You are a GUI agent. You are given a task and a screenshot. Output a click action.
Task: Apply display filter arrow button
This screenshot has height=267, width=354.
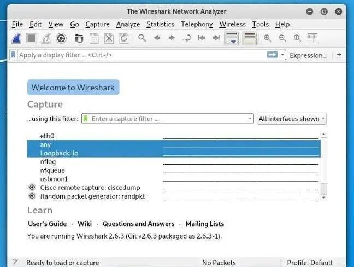tap(272, 55)
